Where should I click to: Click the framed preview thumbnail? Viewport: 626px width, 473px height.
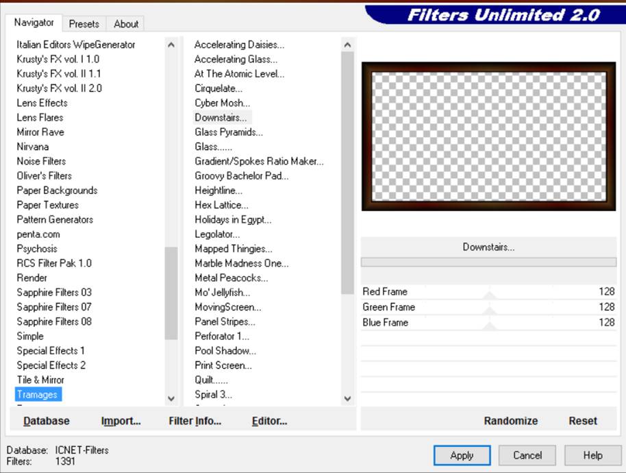click(x=488, y=136)
